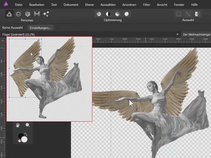Image resolution: width=211 pixels, height=158 pixels.
Task: Pick the white background color swatch
Action: [24, 139]
